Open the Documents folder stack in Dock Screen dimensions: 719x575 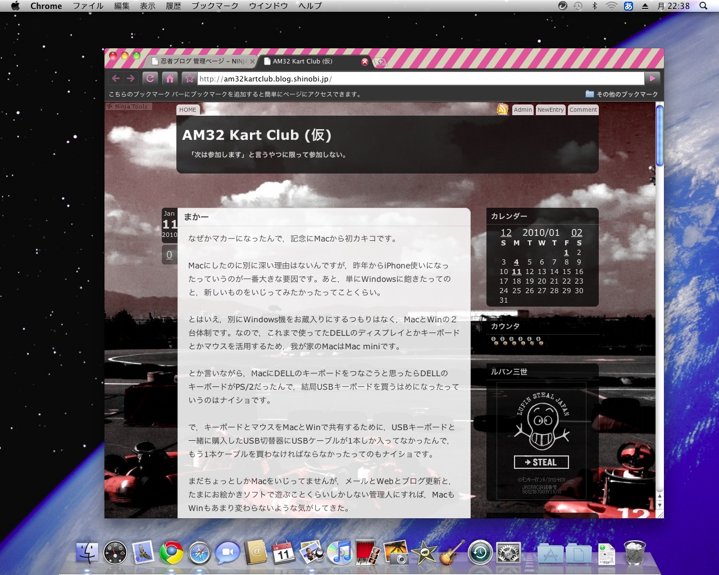(579, 554)
